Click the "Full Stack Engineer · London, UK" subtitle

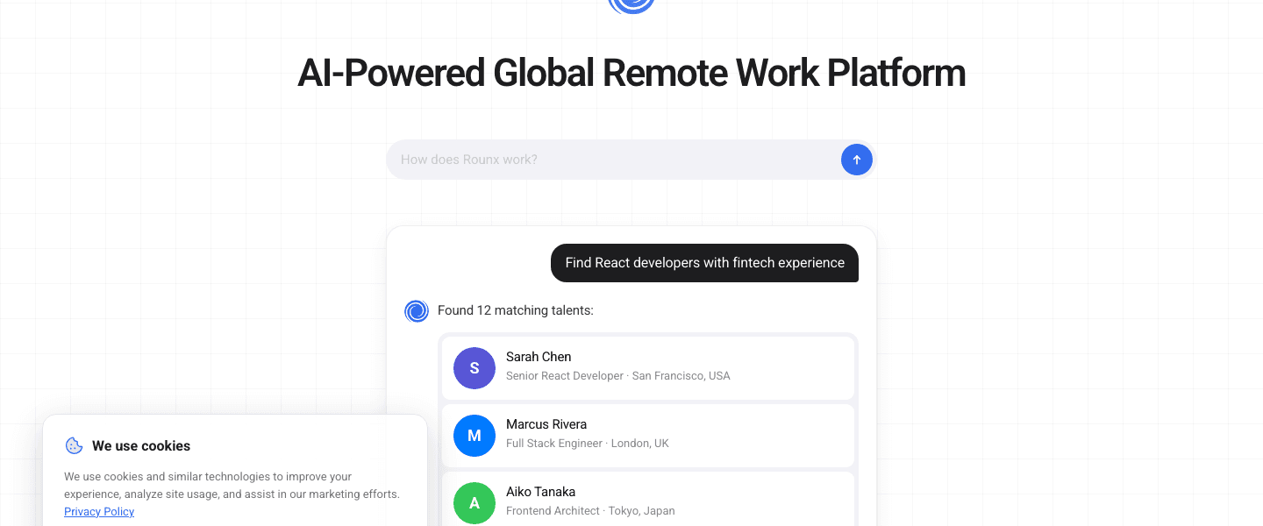pos(588,444)
